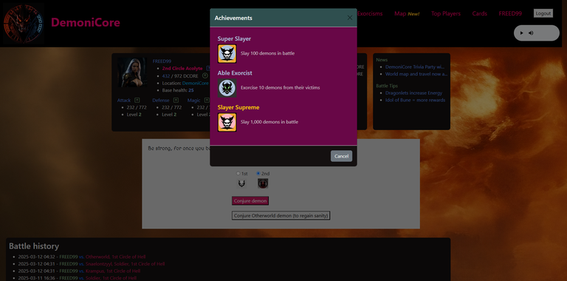Click the Conjure demon button
This screenshot has height=281, width=567.
click(250, 200)
